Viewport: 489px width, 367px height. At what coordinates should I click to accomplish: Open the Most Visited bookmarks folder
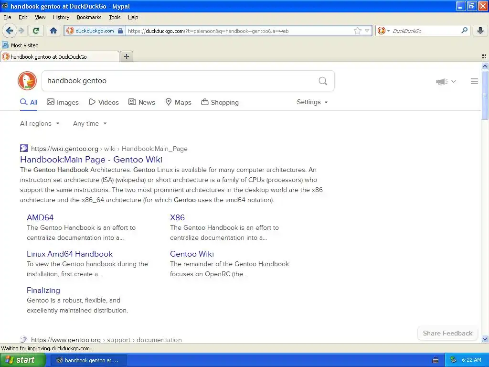click(20, 45)
